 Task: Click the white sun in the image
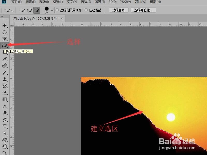[x=171, y=117]
